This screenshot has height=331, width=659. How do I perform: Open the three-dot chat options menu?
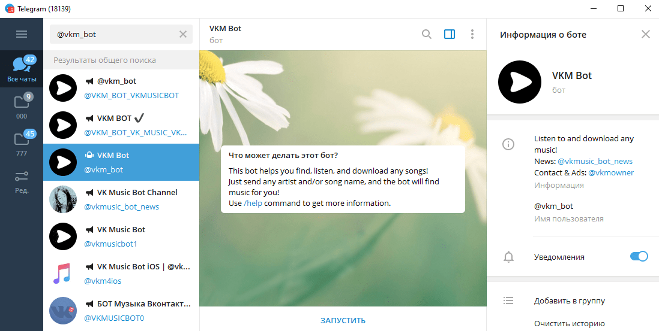click(472, 34)
